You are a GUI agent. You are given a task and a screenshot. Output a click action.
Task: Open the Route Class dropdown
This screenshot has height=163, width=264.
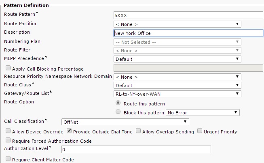[177, 85]
